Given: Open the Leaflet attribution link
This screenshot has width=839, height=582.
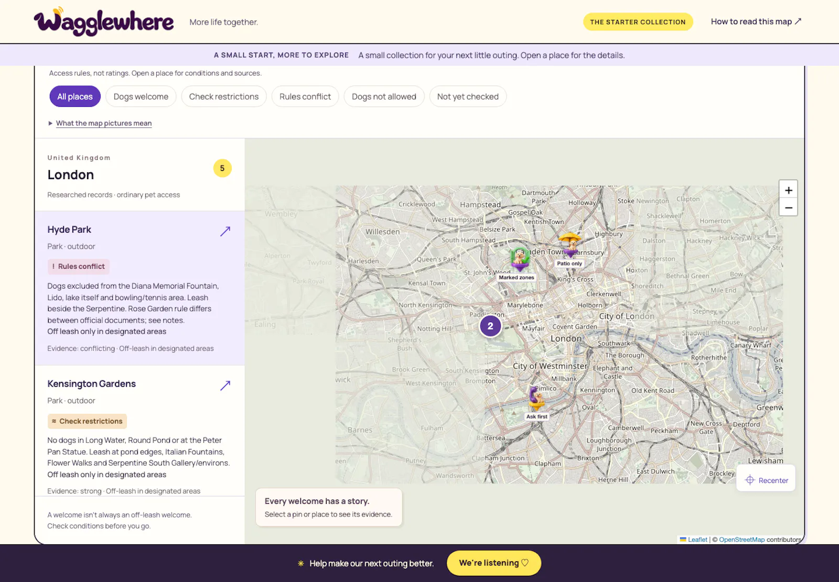Looking at the screenshot, I should (697, 540).
